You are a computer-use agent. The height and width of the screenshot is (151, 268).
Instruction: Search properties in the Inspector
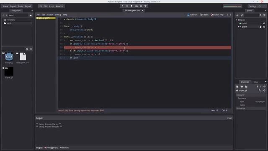pos(260,91)
